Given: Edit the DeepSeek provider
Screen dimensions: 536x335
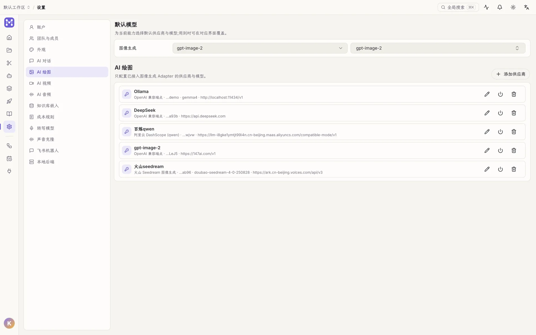Looking at the screenshot, I should [487, 113].
